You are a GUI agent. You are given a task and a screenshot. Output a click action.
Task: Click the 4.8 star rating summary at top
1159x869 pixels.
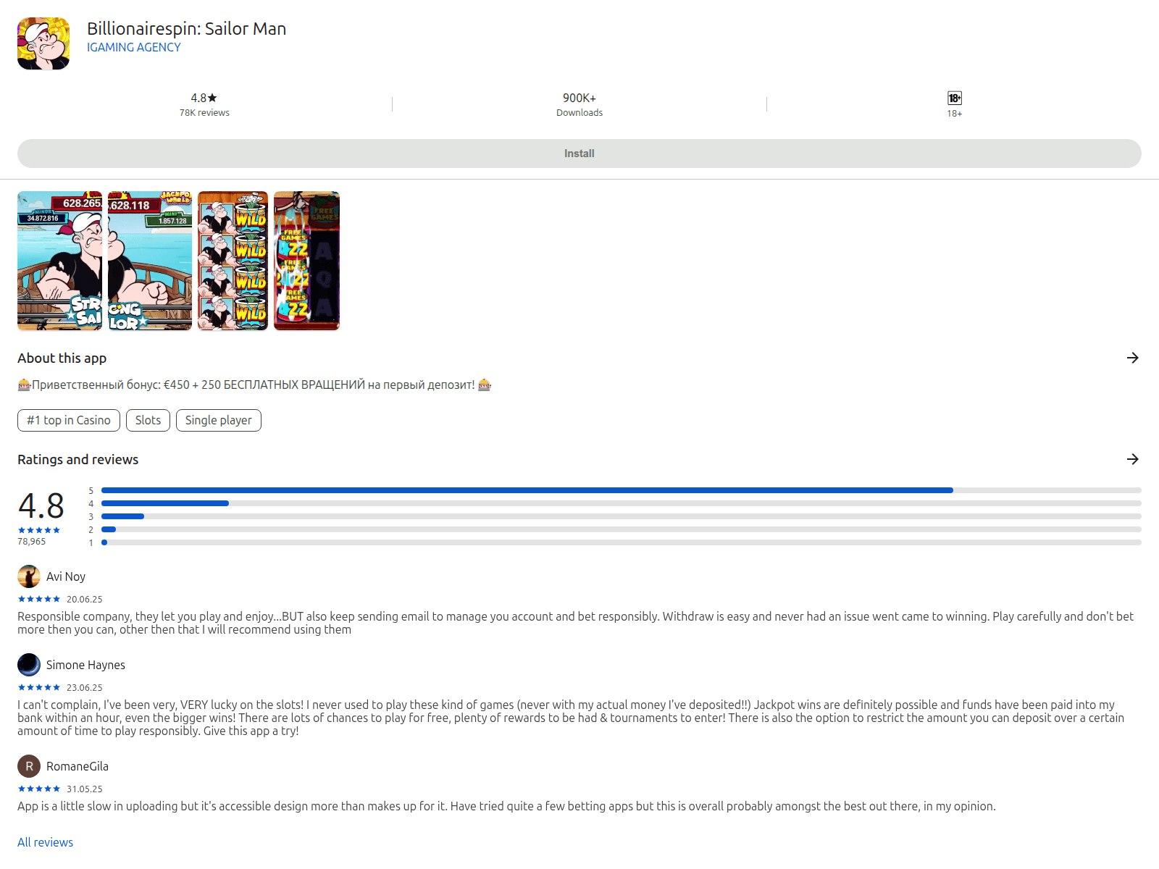click(x=204, y=98)
